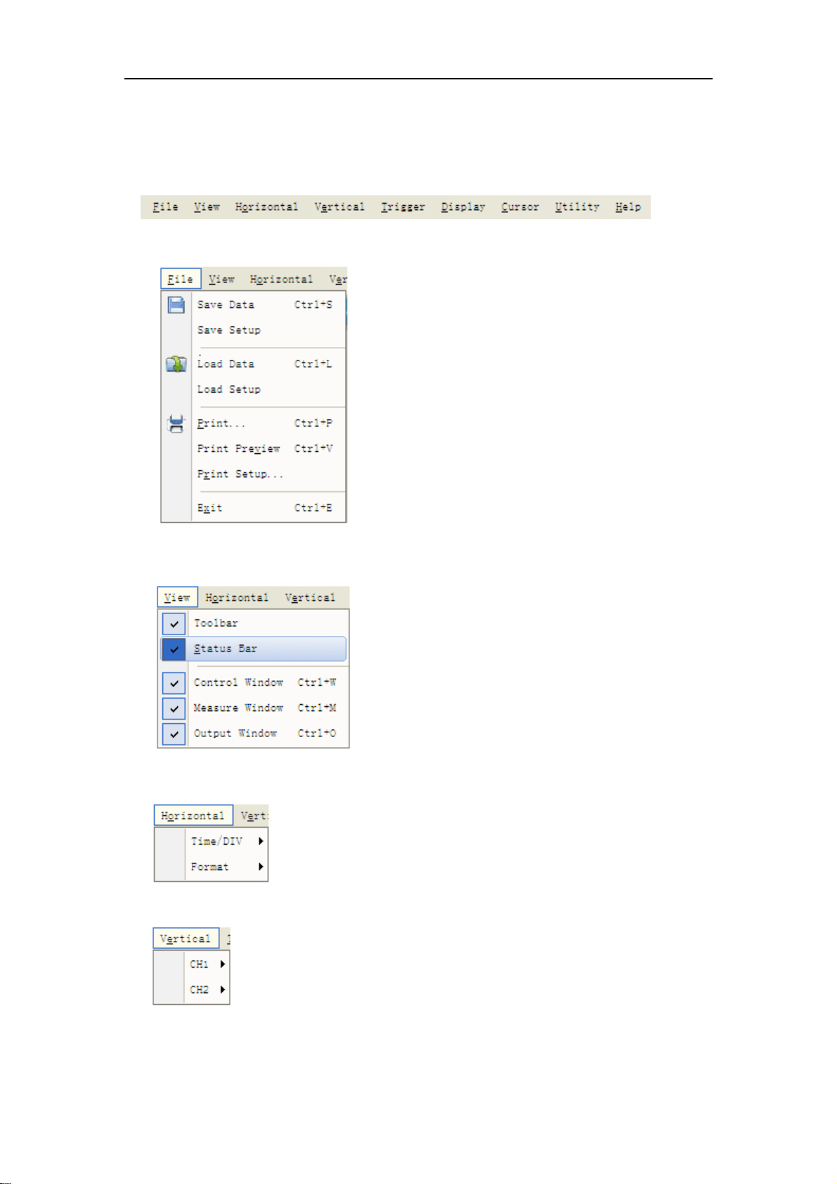Expand the CH2 submenu arrow
The image size is (837, 1184).
pyautogui.click(x=222, y=989)
